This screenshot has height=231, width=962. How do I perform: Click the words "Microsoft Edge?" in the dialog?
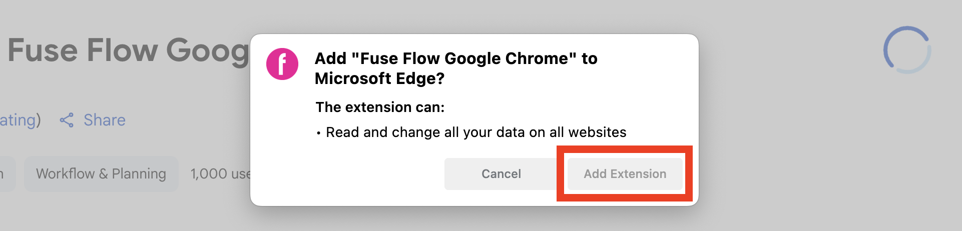[379, 78]
